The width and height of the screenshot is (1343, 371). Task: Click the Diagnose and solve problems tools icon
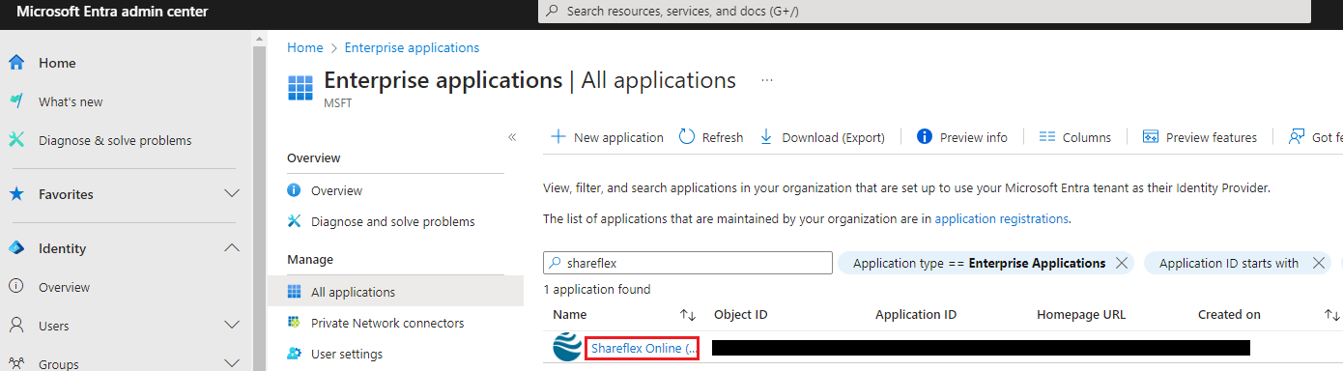(x=295, y=221)
